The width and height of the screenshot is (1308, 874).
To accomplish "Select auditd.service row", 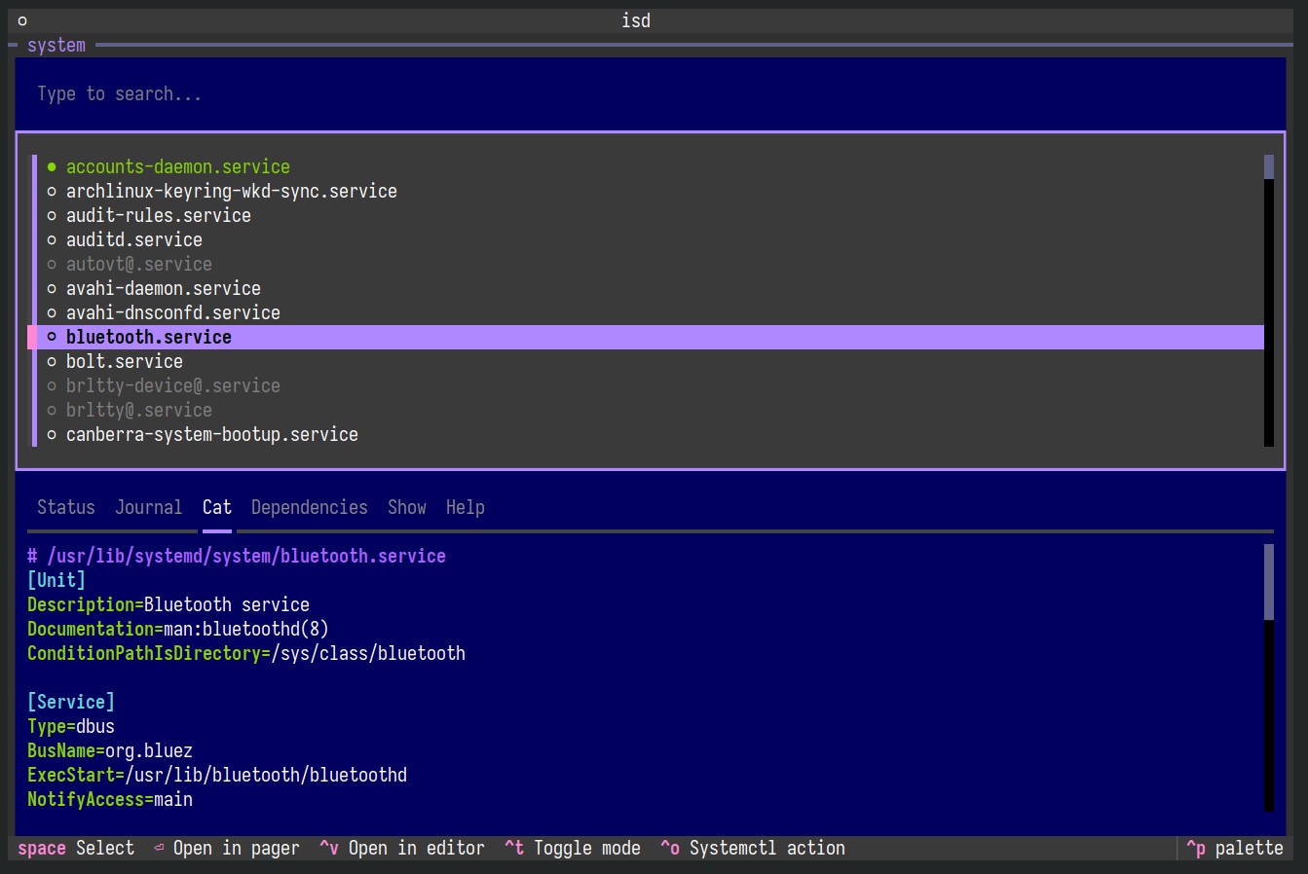I will click(650, 239).
